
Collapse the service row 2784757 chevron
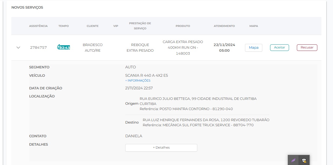pos(18,48)
